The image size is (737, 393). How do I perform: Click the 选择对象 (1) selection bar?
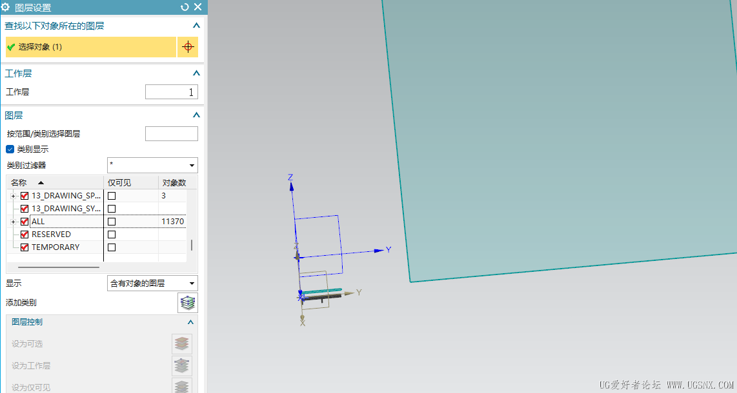click(91, 47)
